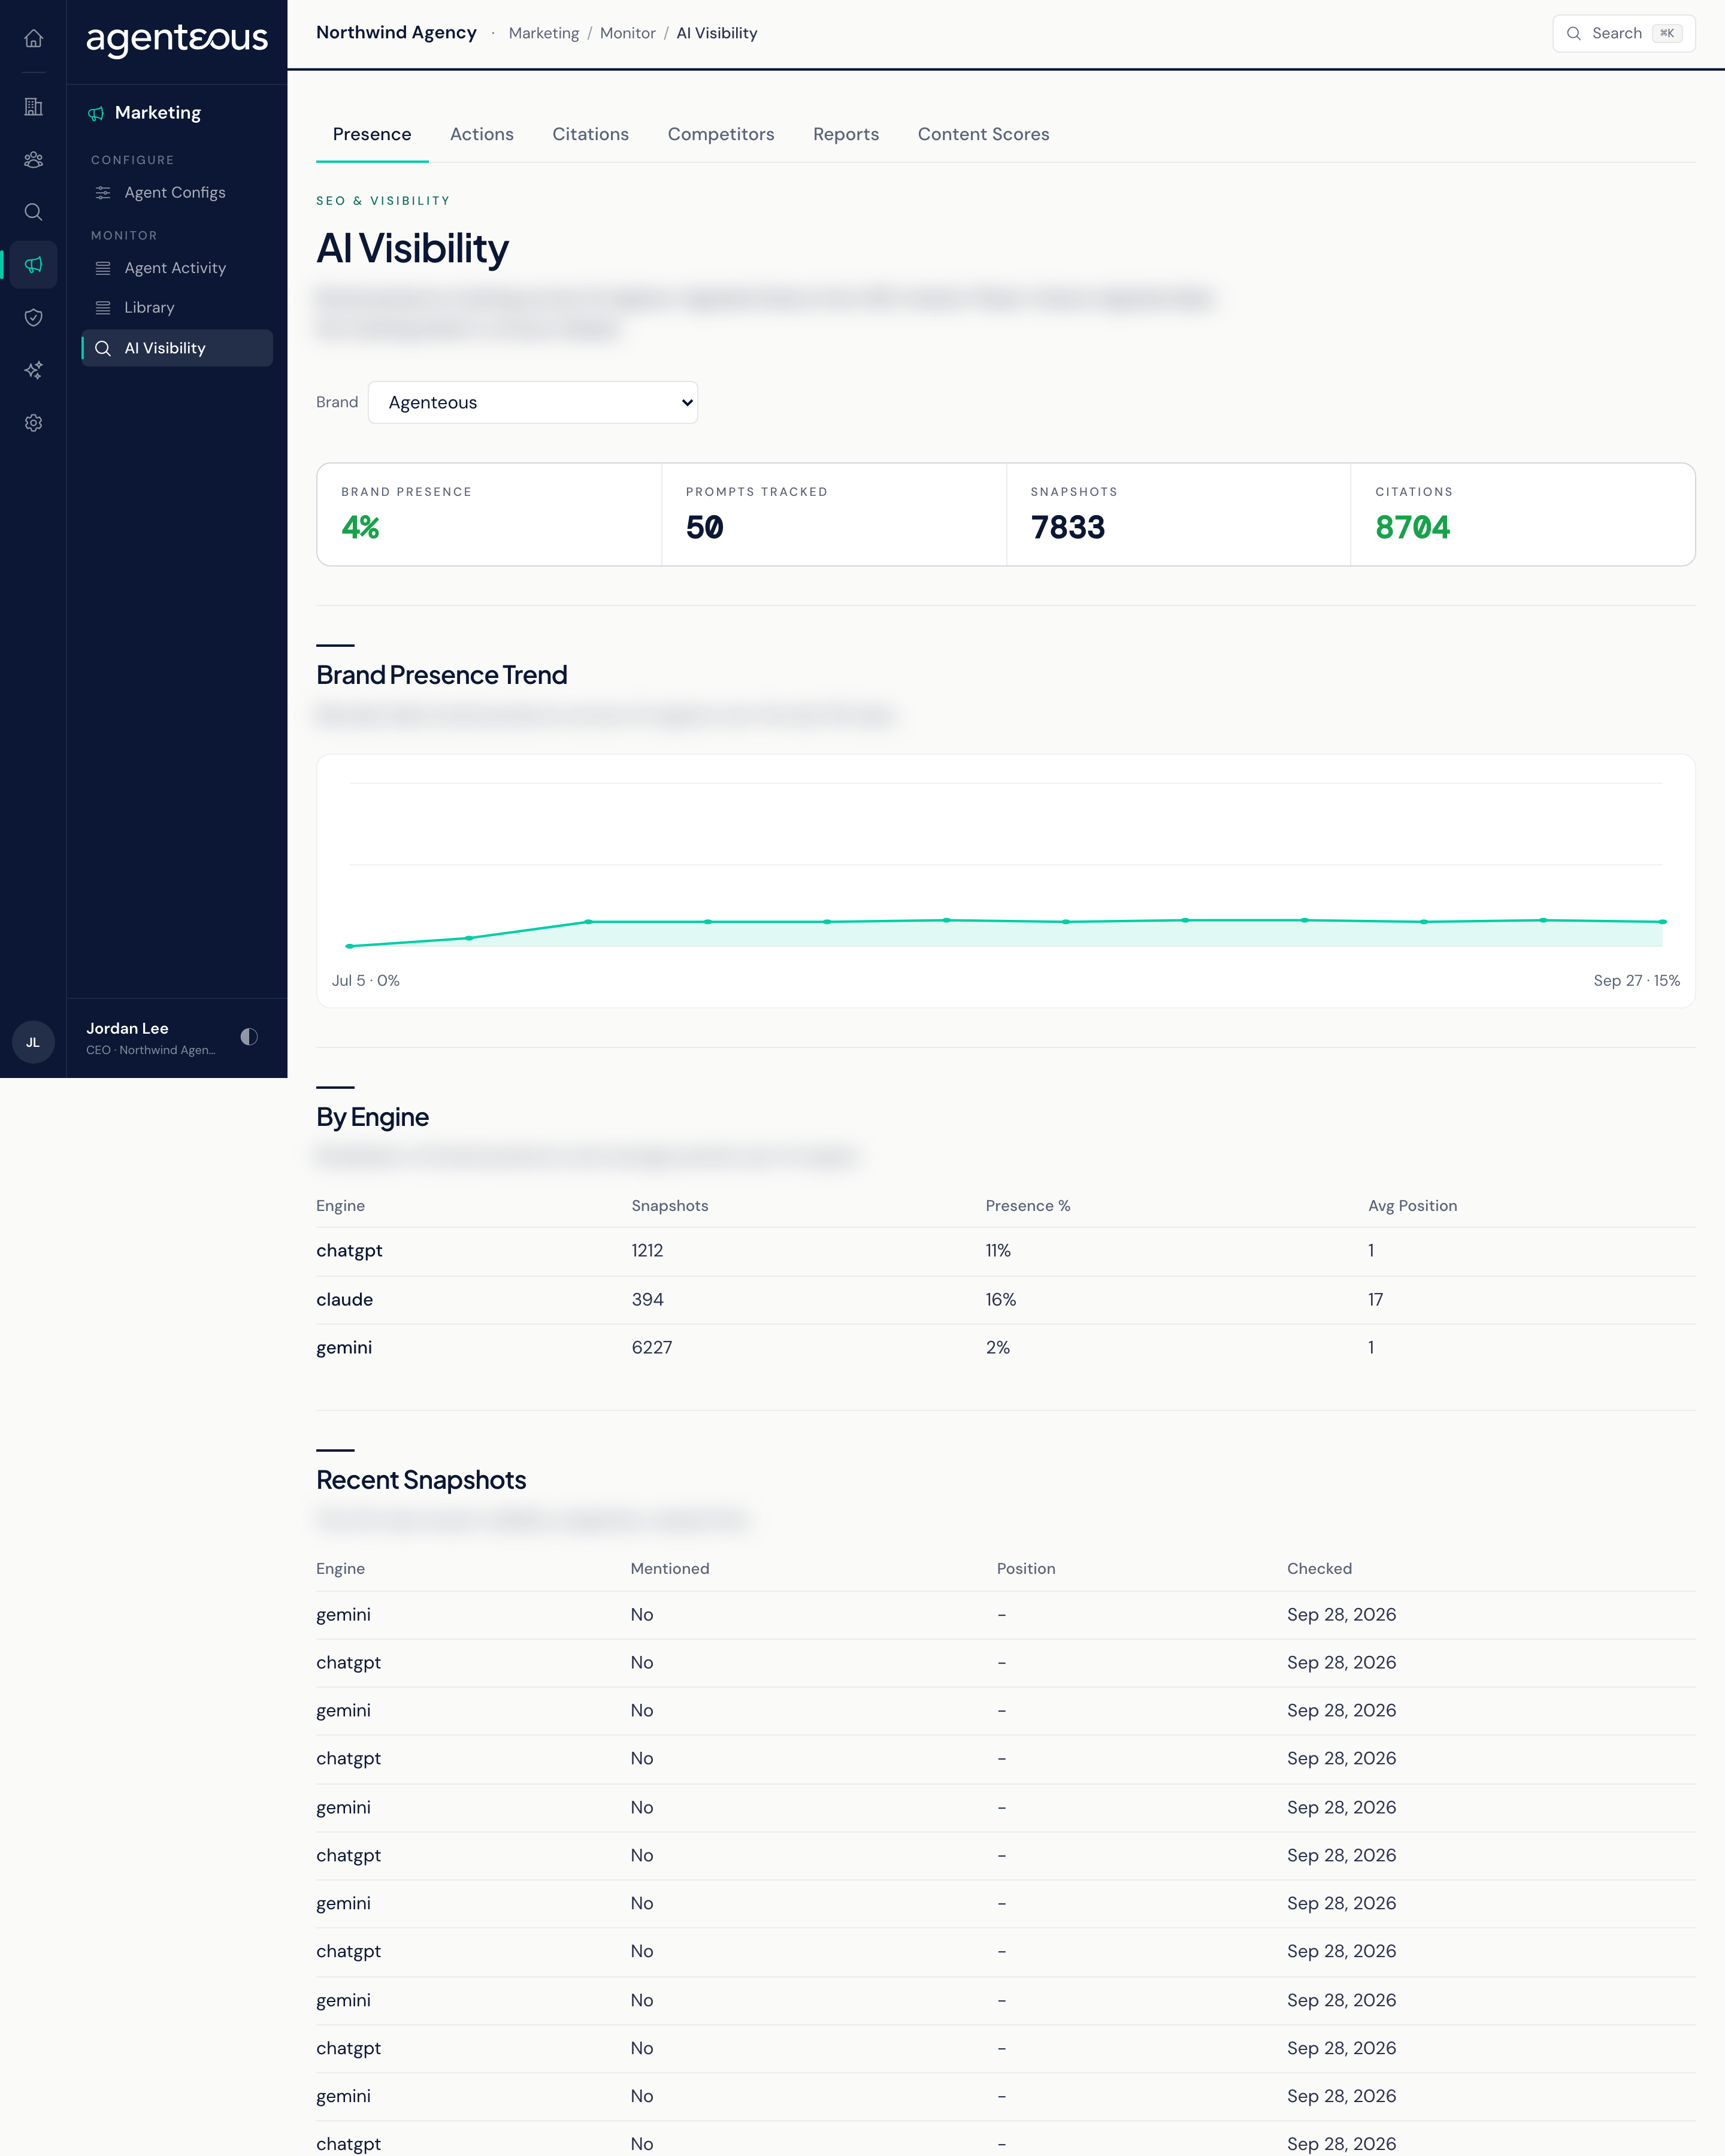The height and width of the screenshot is (2156, 1725).
Task: Open Agent Configs in sidebar
Action: point(177,192)
